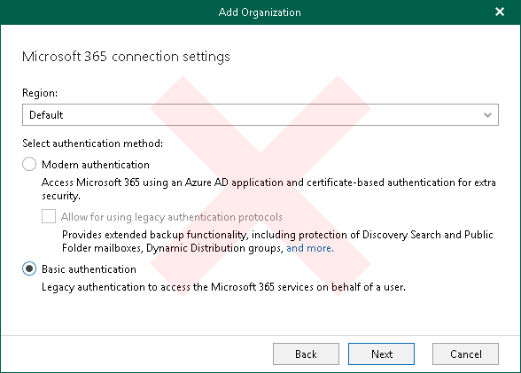Select the Modern authentication radio button

pyautogui.click(x=29, y=165)
